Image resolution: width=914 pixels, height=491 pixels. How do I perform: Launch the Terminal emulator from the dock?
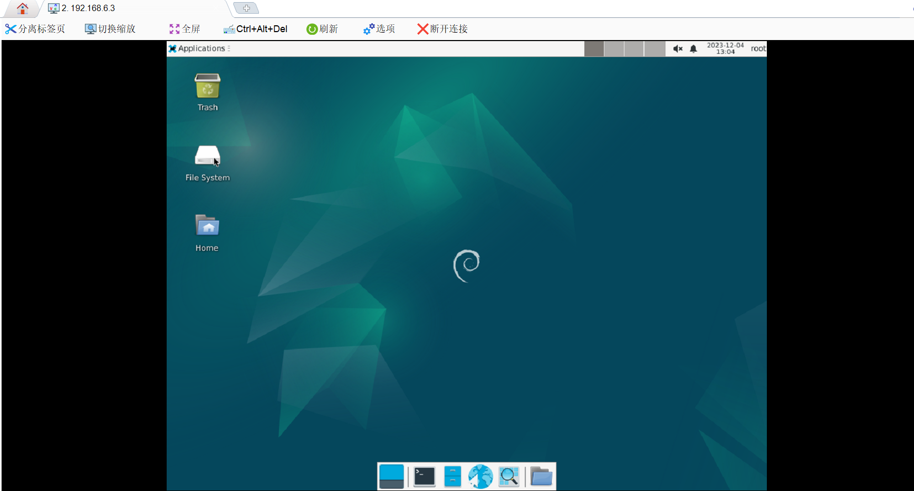point(425,476)
